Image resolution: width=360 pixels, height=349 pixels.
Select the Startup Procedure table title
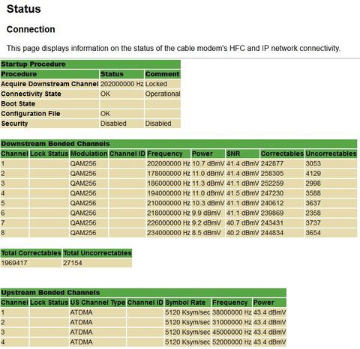(x=33, y=64)
